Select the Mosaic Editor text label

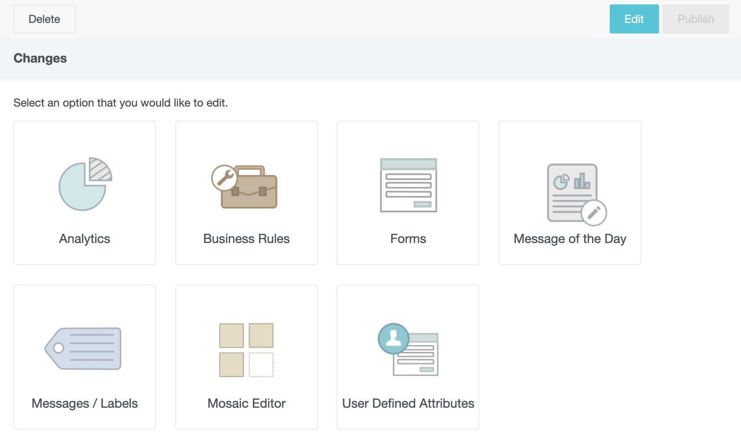(246, 403)
